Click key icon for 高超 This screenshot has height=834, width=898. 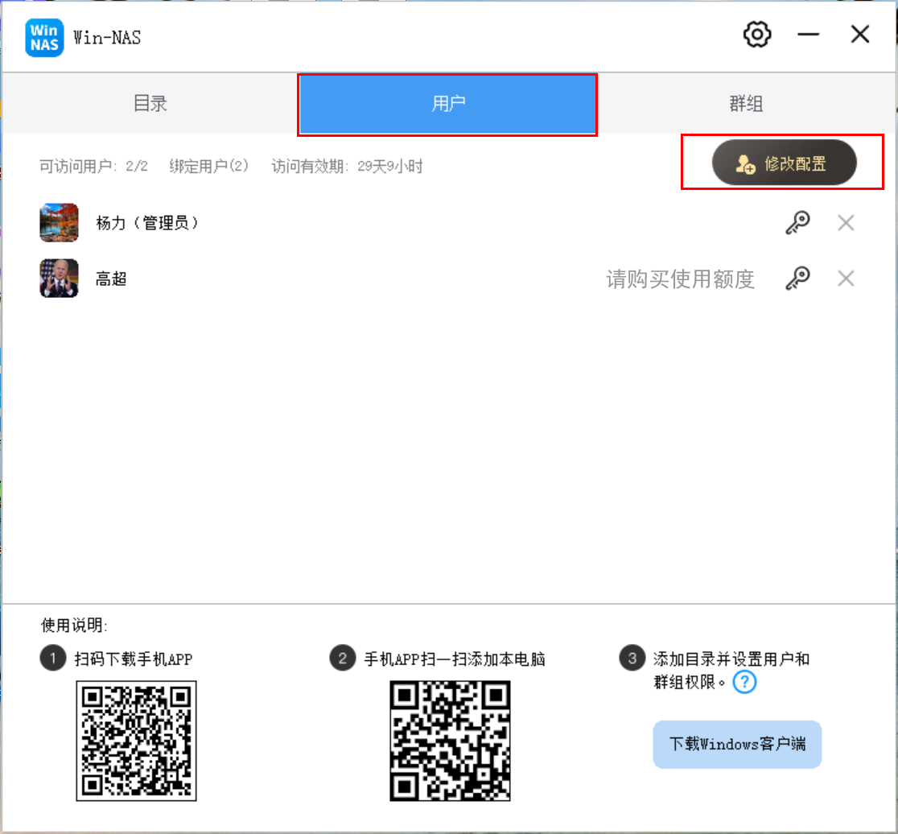797,279
